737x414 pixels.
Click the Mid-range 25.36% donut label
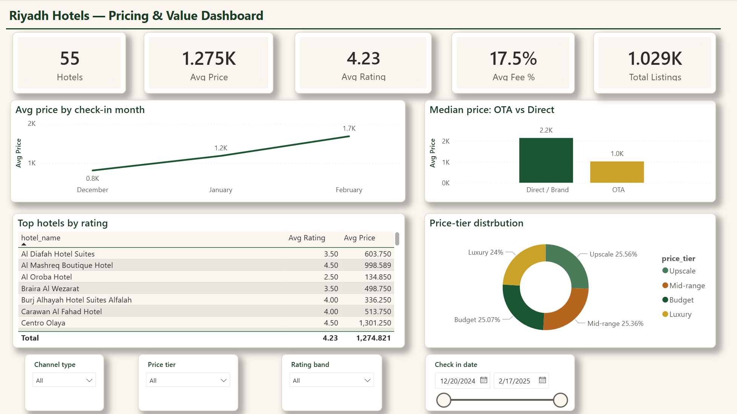pos(615,324)
